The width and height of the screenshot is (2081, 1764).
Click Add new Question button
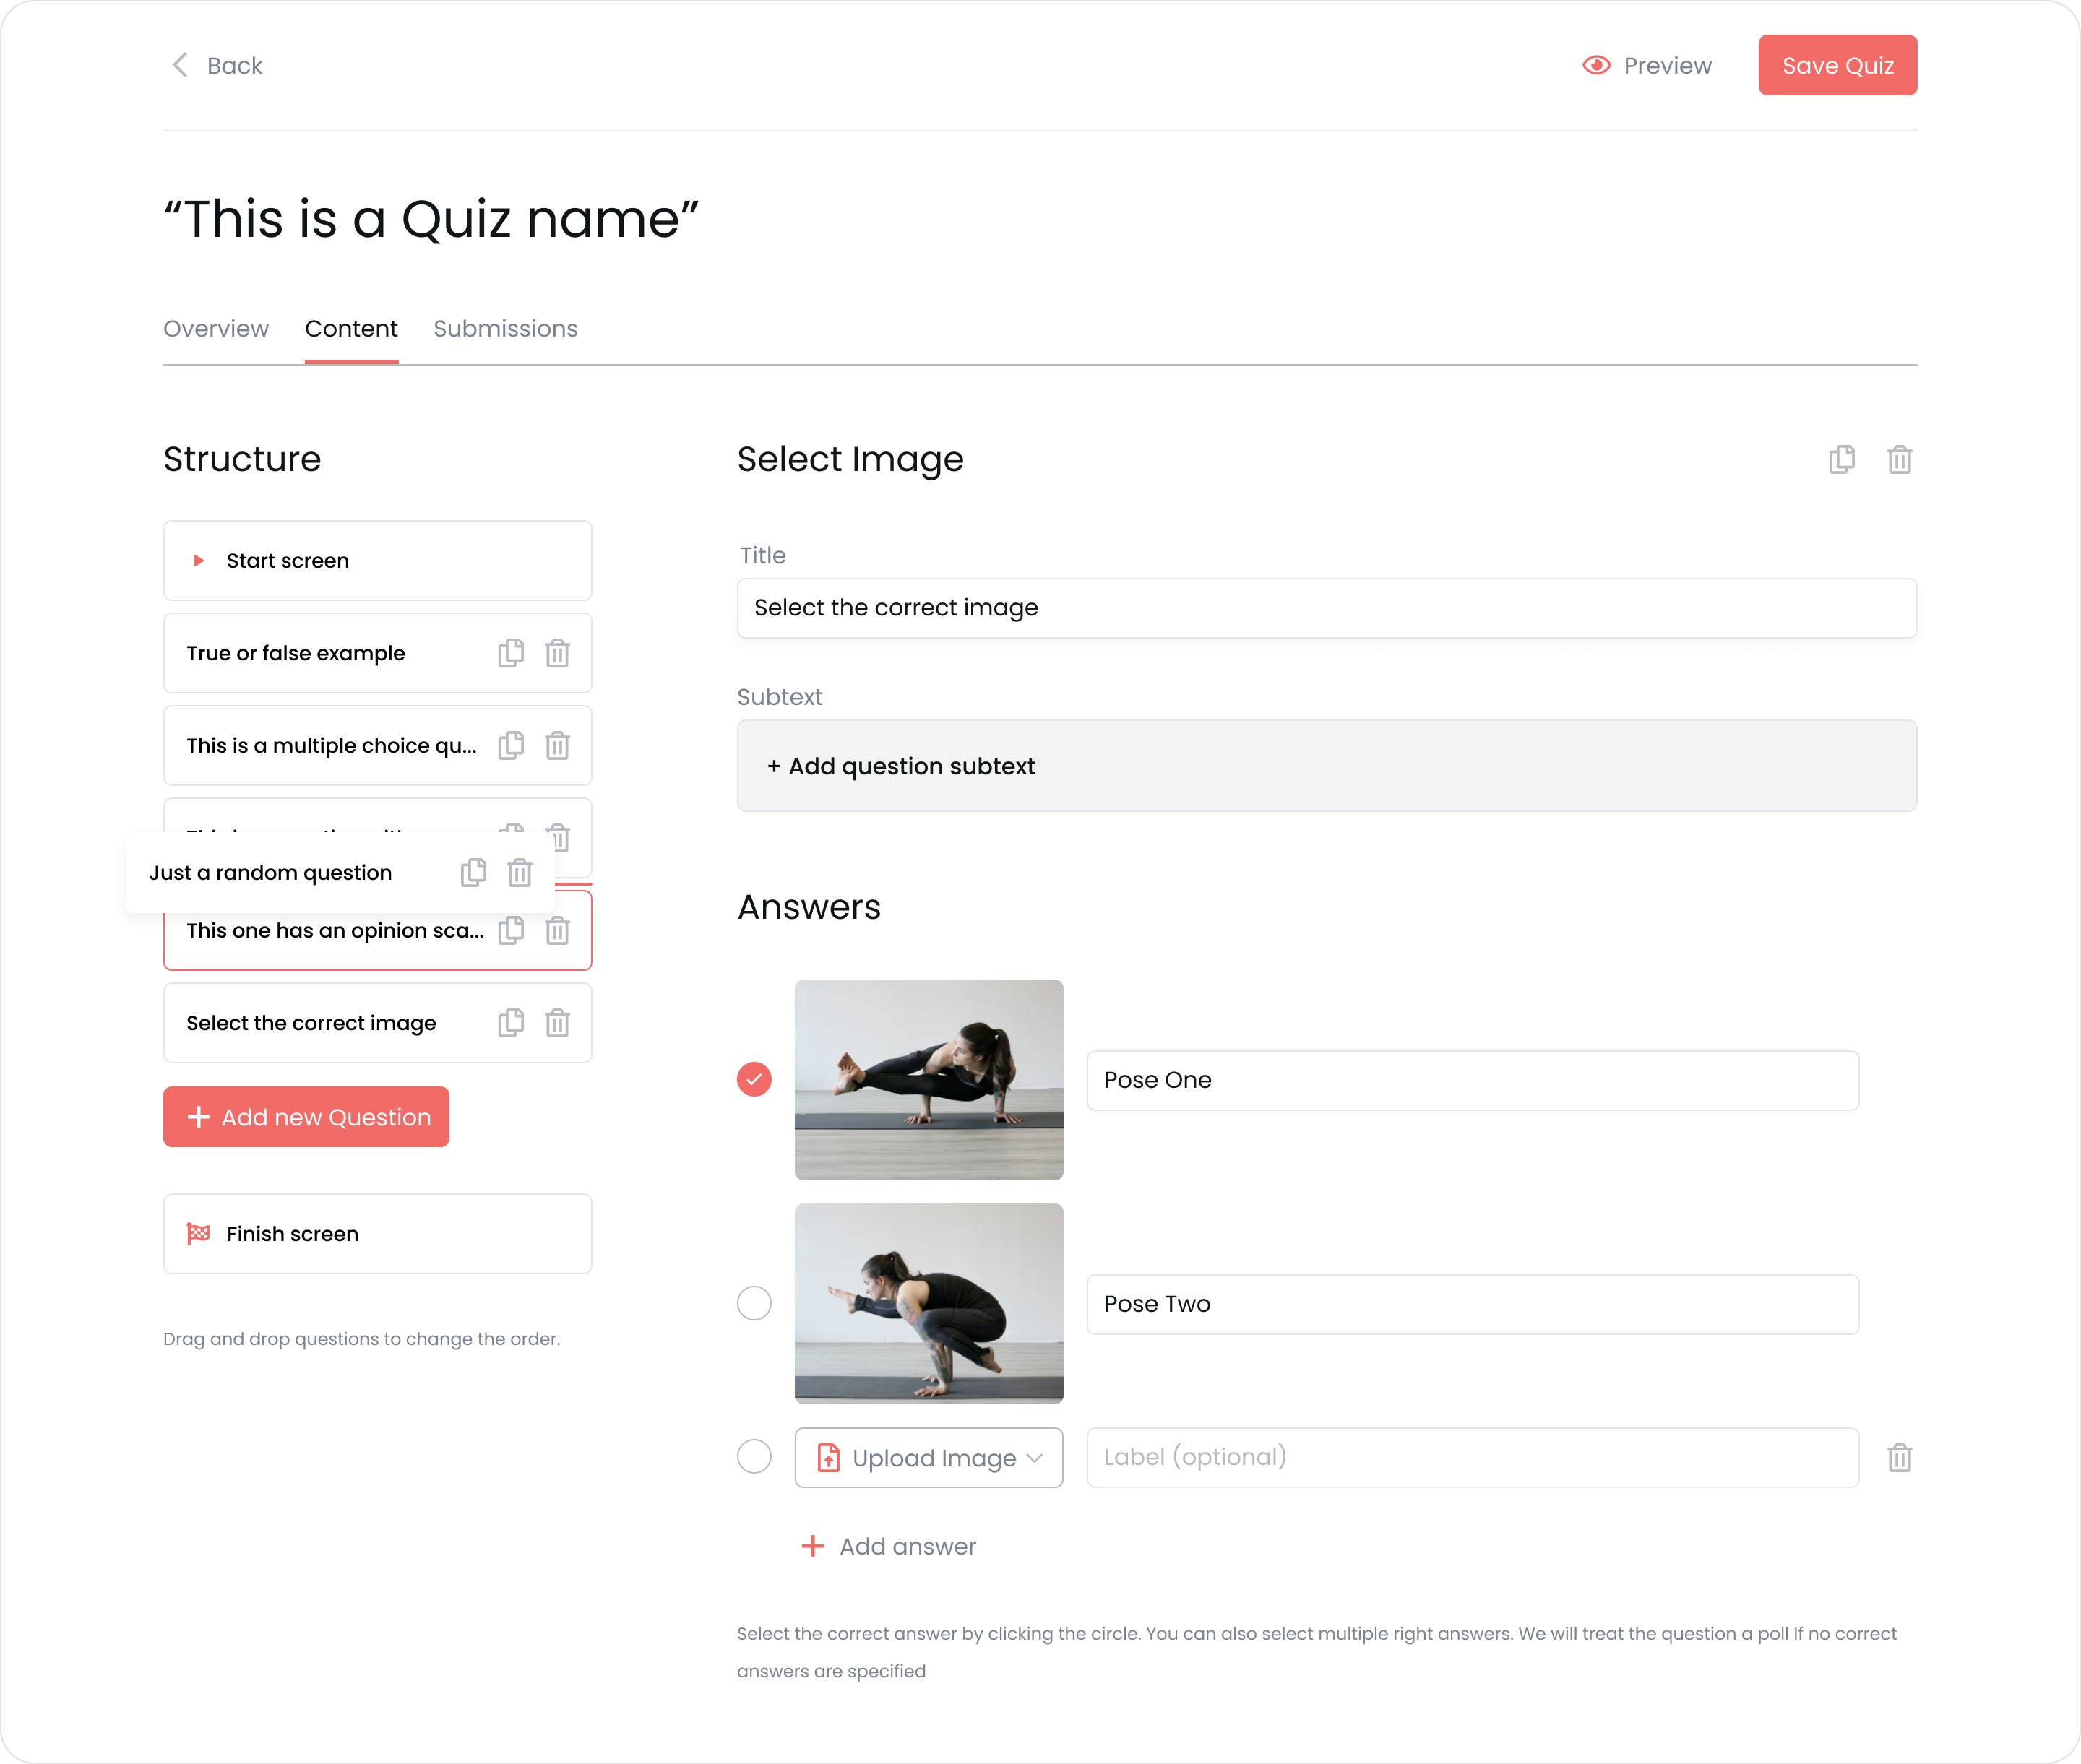point(306,1116)
